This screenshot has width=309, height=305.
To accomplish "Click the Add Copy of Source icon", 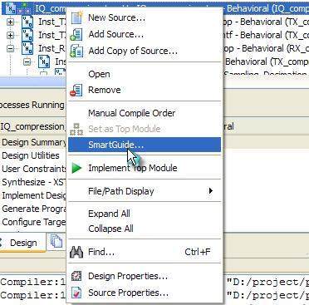I will point(76,52).
